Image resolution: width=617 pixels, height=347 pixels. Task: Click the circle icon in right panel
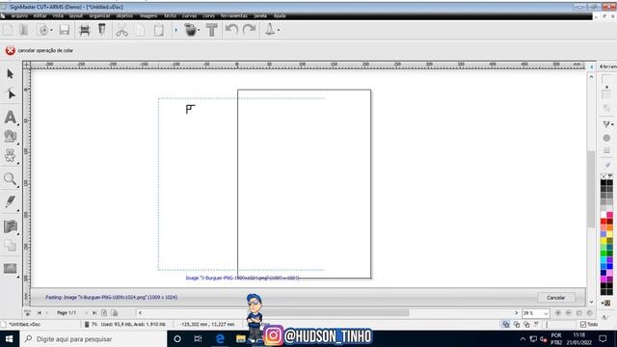(606, 138)
